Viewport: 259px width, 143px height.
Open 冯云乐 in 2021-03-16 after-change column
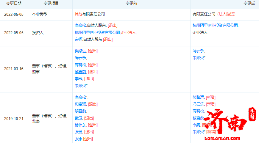(x=198, y=51)
